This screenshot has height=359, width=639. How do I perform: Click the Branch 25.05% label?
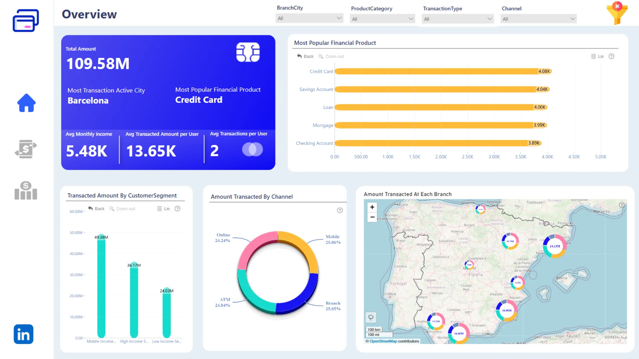333,306
